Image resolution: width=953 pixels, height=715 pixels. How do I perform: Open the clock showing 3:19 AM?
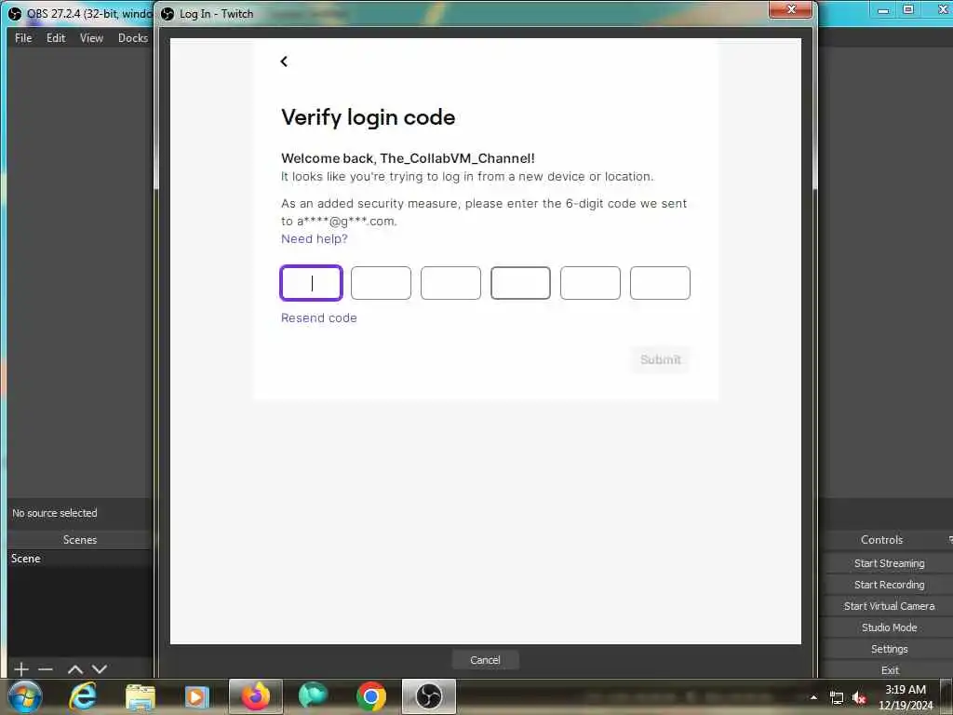906,697
